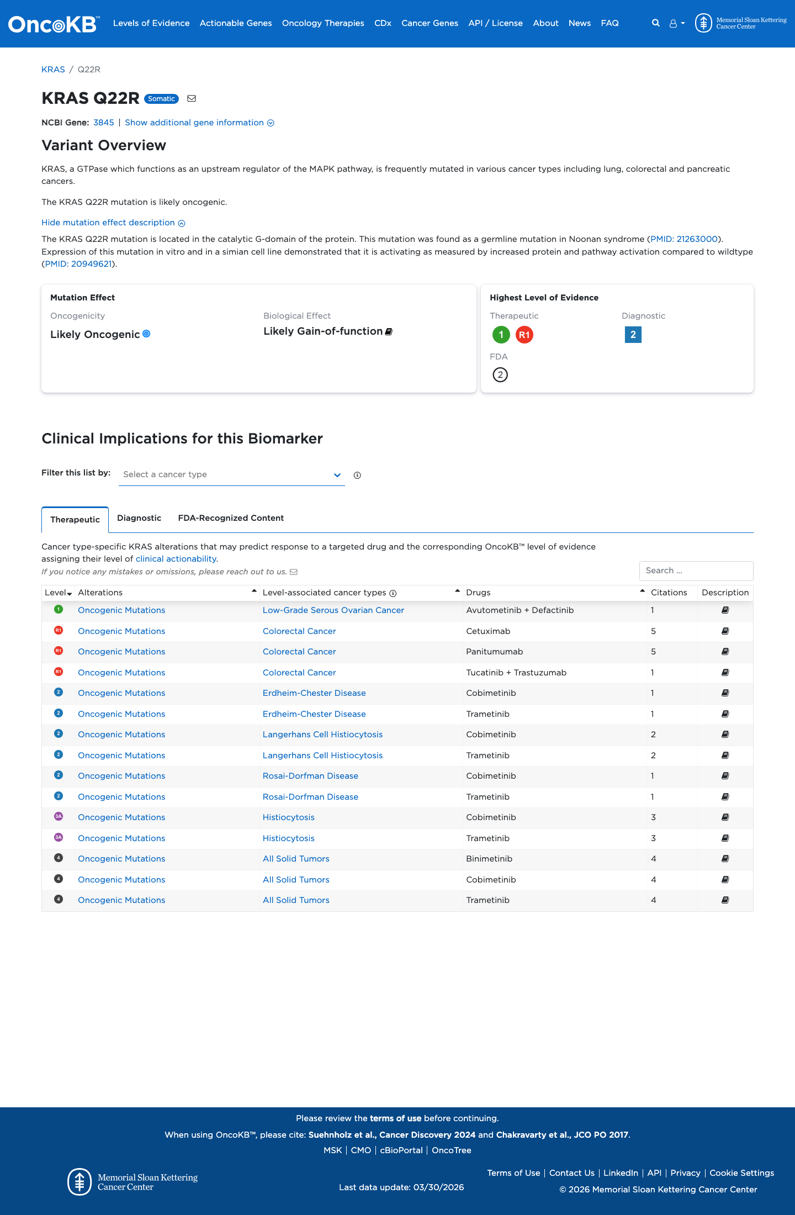Sort by Level-associated cancer types column

[x=362, y=593]
